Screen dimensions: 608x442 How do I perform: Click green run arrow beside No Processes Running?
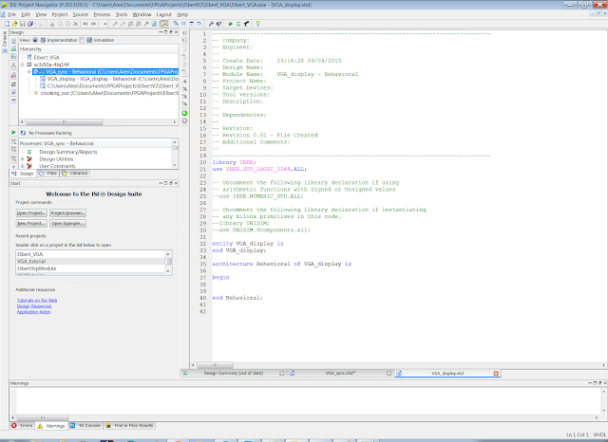[x=13, y=133]
